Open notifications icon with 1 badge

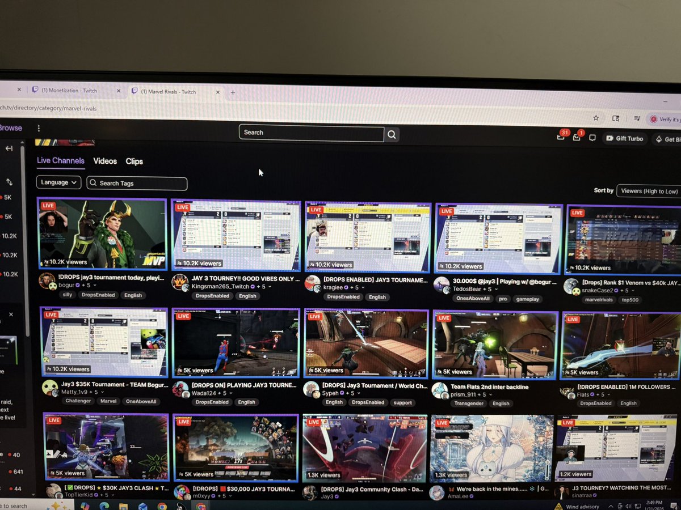click(577, 137)
